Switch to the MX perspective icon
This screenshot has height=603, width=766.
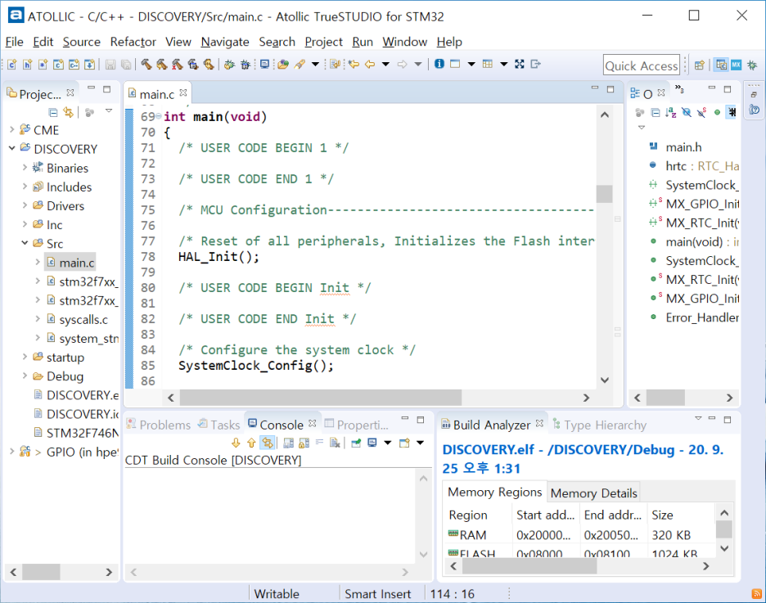tap(737, 65)
